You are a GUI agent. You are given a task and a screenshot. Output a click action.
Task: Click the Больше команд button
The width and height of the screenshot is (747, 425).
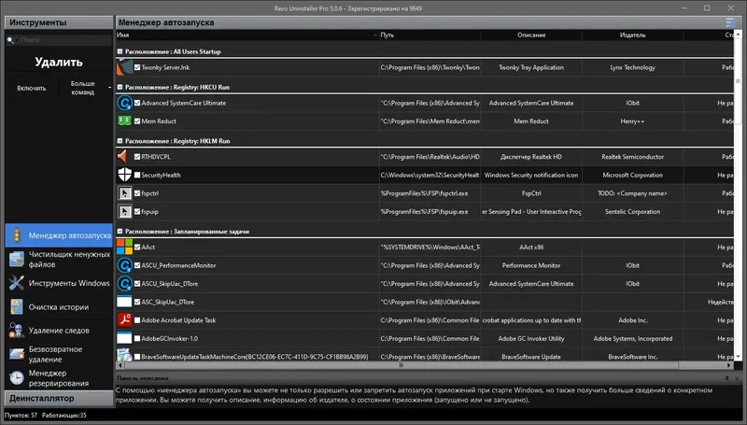tap(83, 88)
